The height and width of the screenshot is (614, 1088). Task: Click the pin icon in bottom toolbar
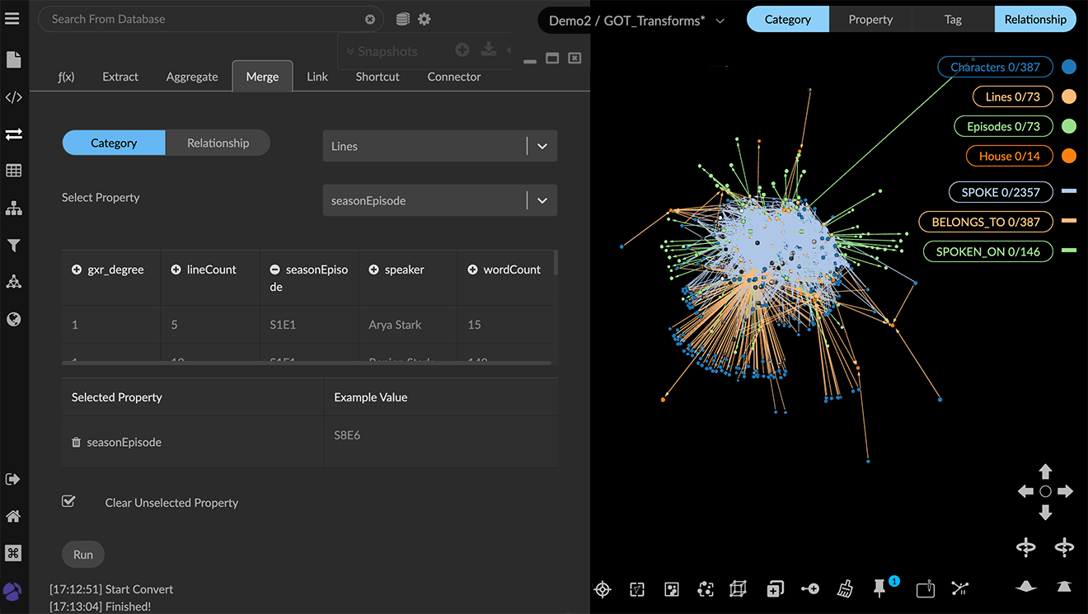click(x=879, y=588)
